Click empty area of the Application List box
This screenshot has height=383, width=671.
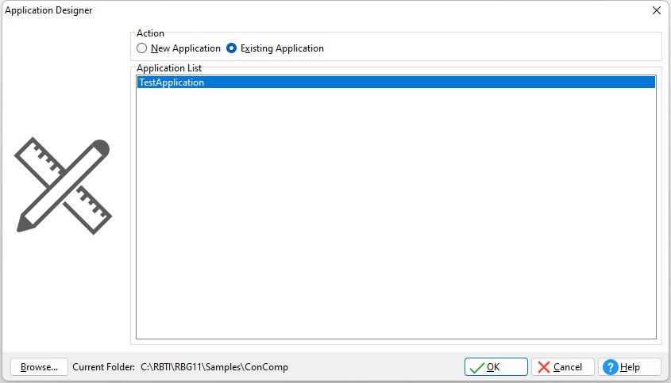coord(395,214)
